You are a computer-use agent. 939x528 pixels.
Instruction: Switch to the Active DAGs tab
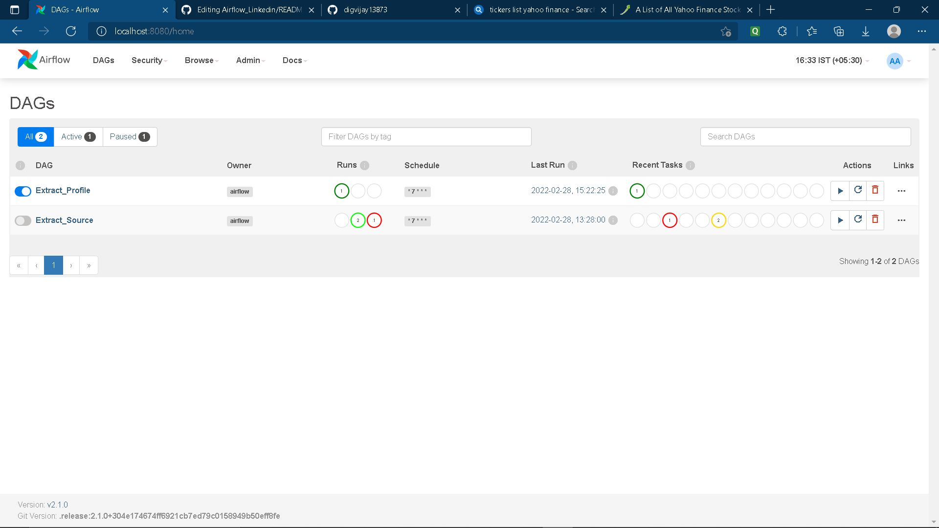point(78,136)
